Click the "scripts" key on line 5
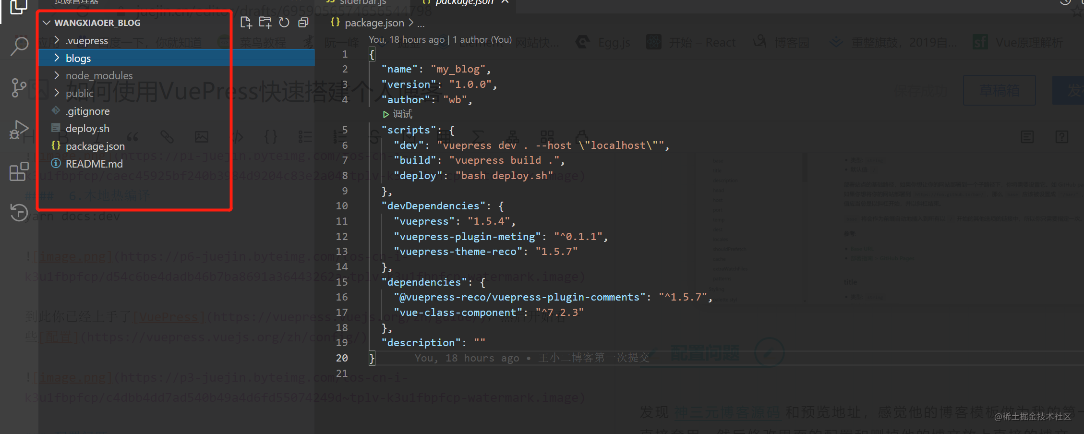Image resolution: width=1084 pixels, height=434 pixels. 409,130
